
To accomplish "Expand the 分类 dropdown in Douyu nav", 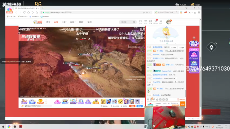I will [x=64, y=22].
